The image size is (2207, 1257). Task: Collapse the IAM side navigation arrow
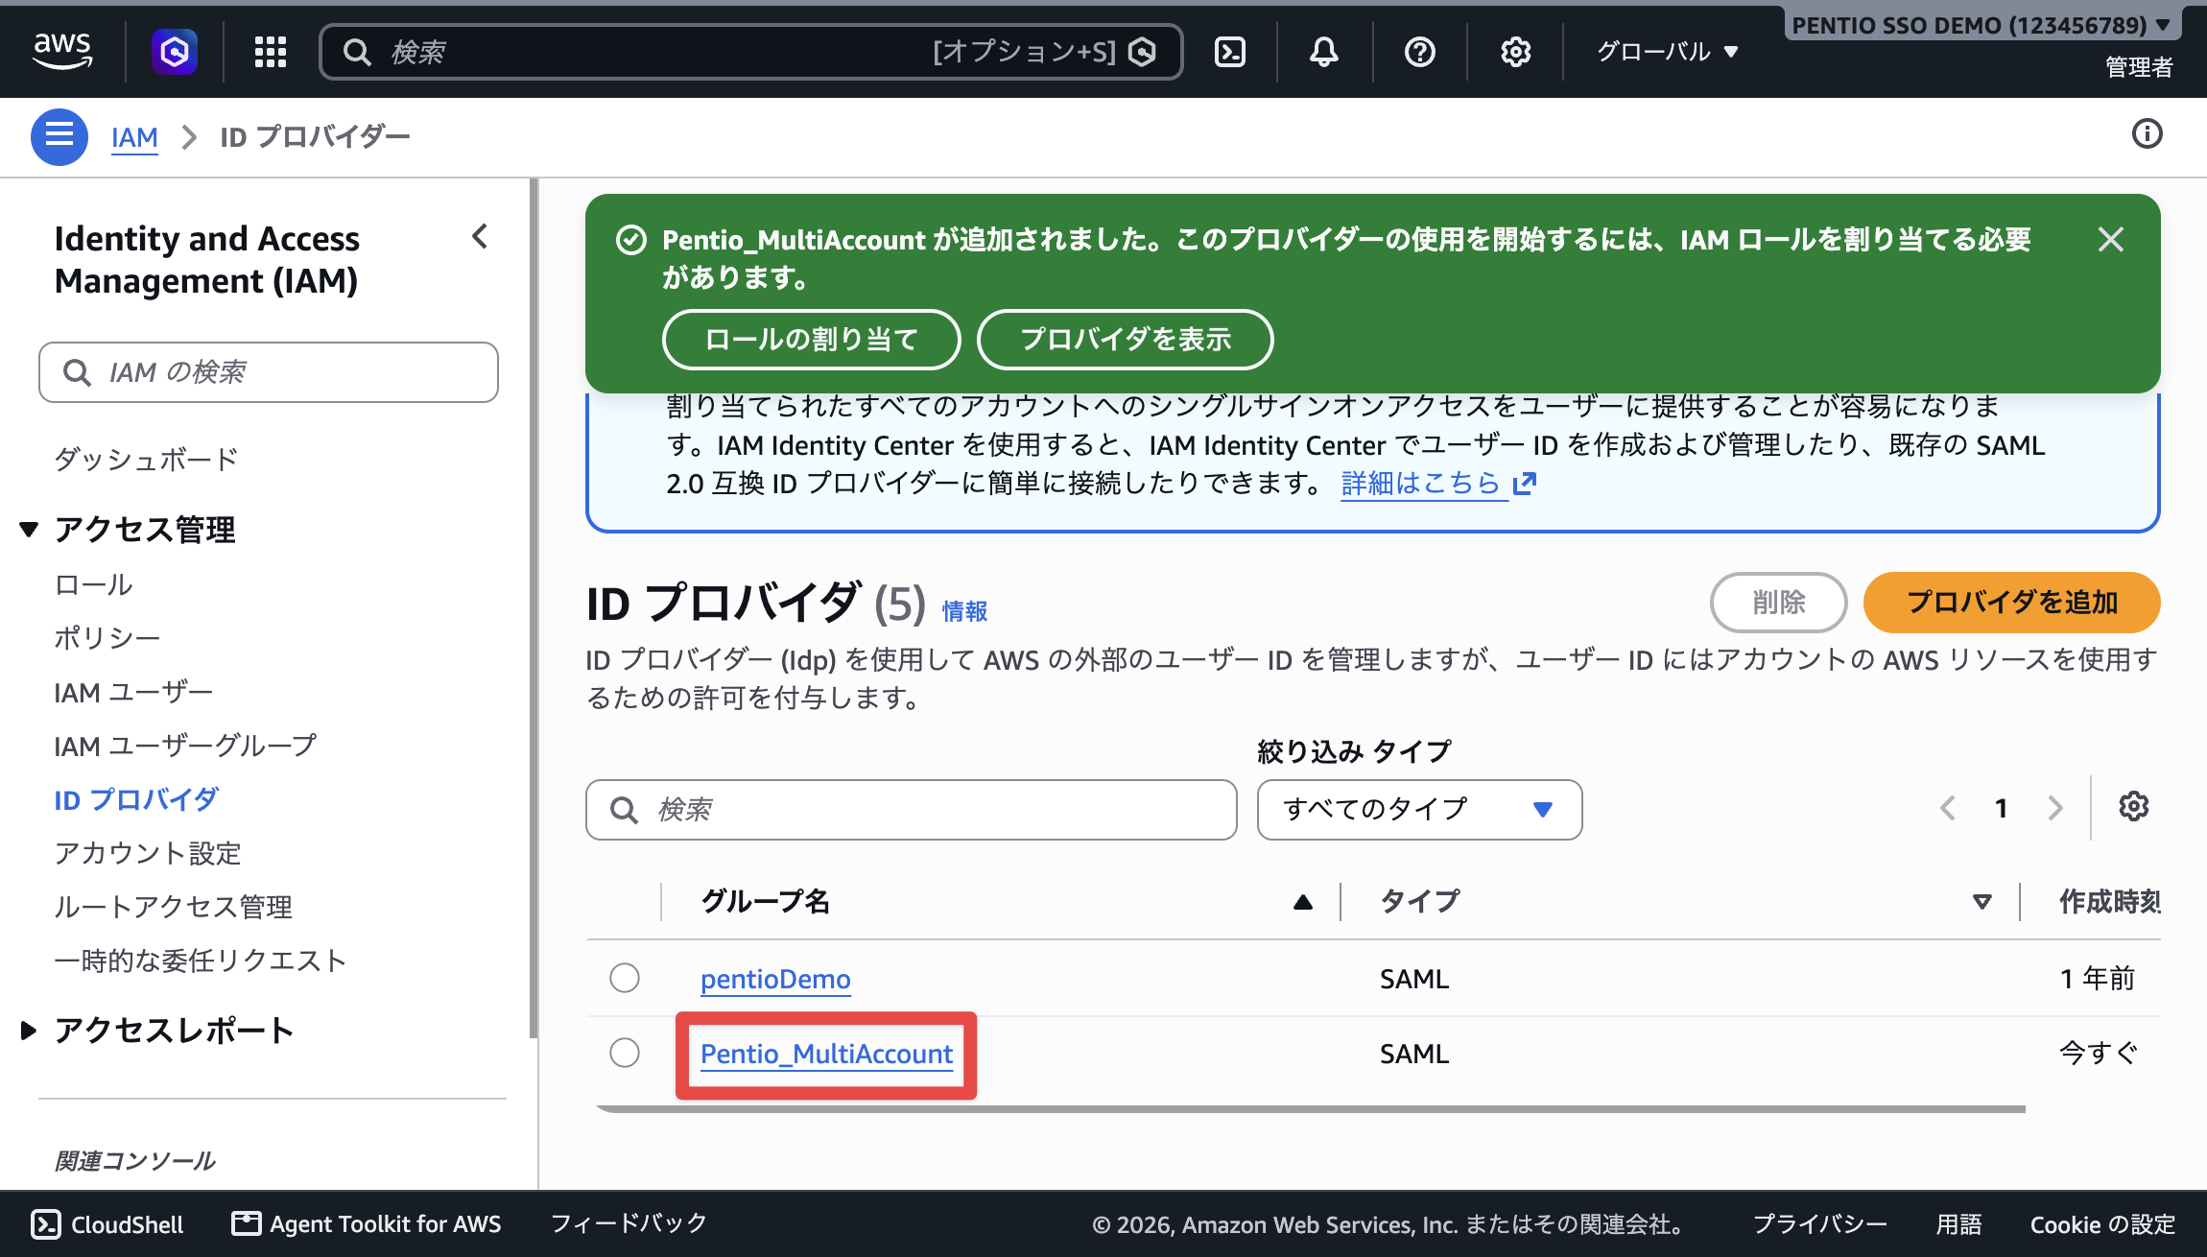pyautogui.click(x=480, y=236)
